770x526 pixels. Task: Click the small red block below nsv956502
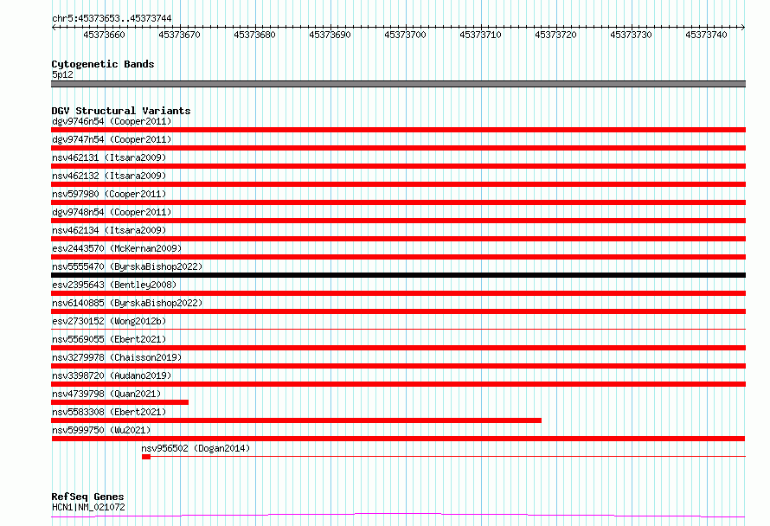146,457
